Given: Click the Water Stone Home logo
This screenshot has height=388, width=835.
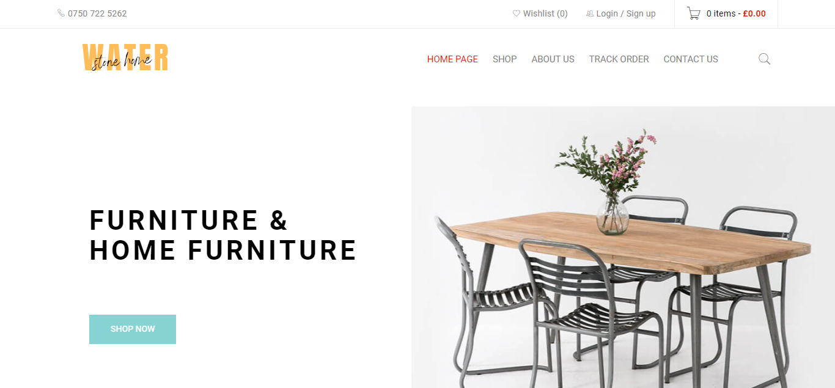Looking at the screenshot, I should tap(125, 57).
